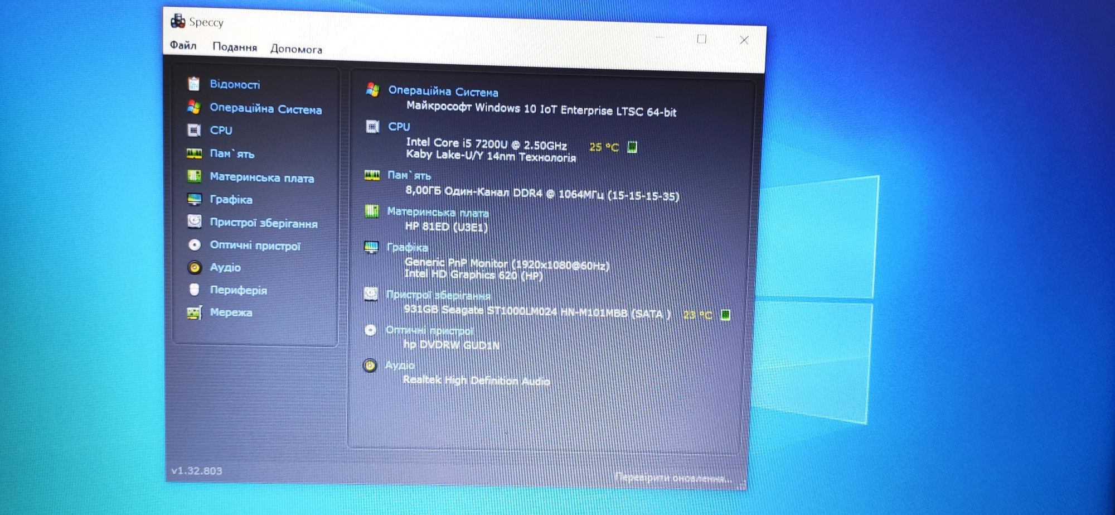Click the sidebar speaker icon for Аудіо
The image size is (1115, 515).
coord(195,268)
